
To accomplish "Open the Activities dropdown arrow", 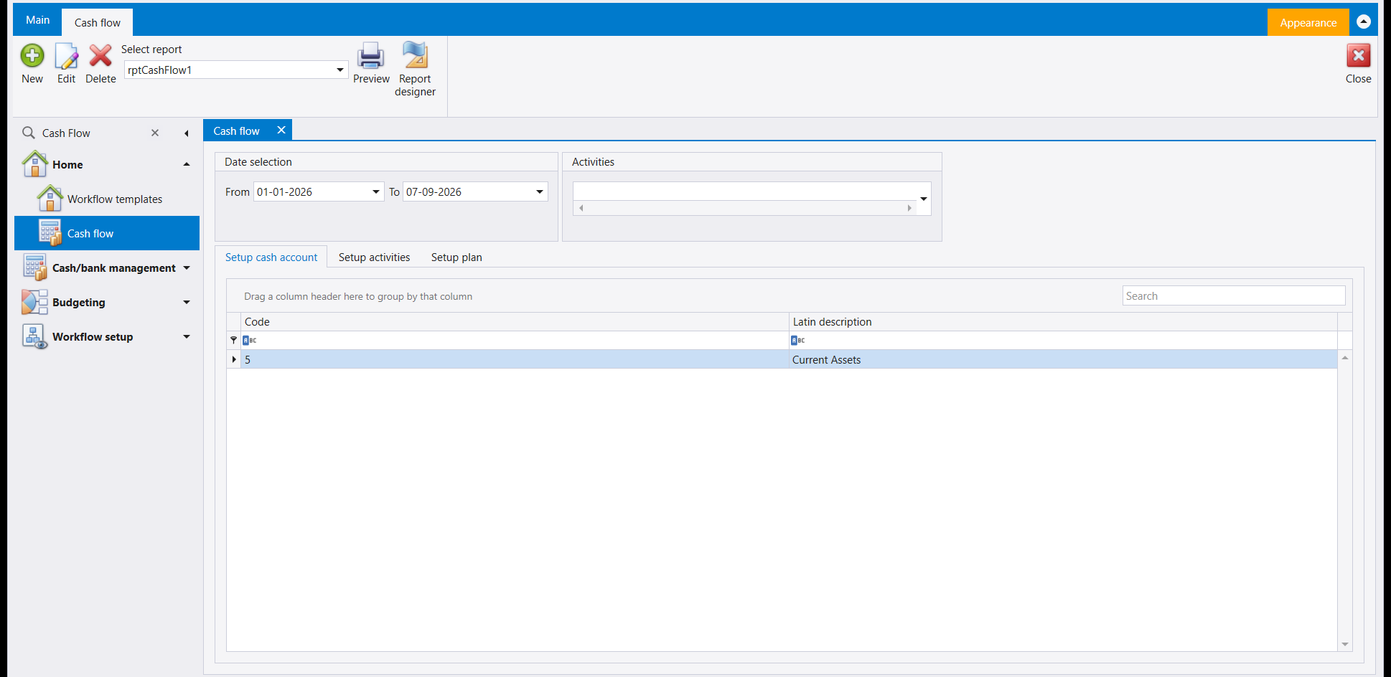I will click(924, 199).
